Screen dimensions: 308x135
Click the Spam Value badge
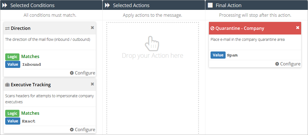tap(218, 55)
